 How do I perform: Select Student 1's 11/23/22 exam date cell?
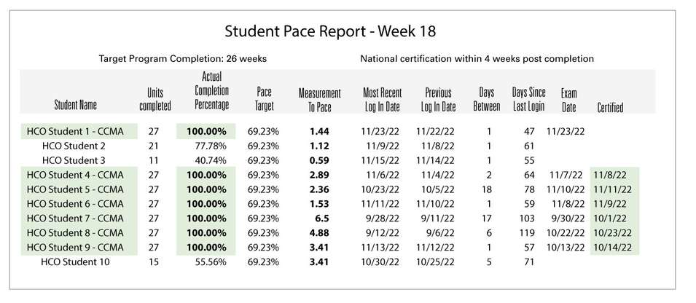566,131
